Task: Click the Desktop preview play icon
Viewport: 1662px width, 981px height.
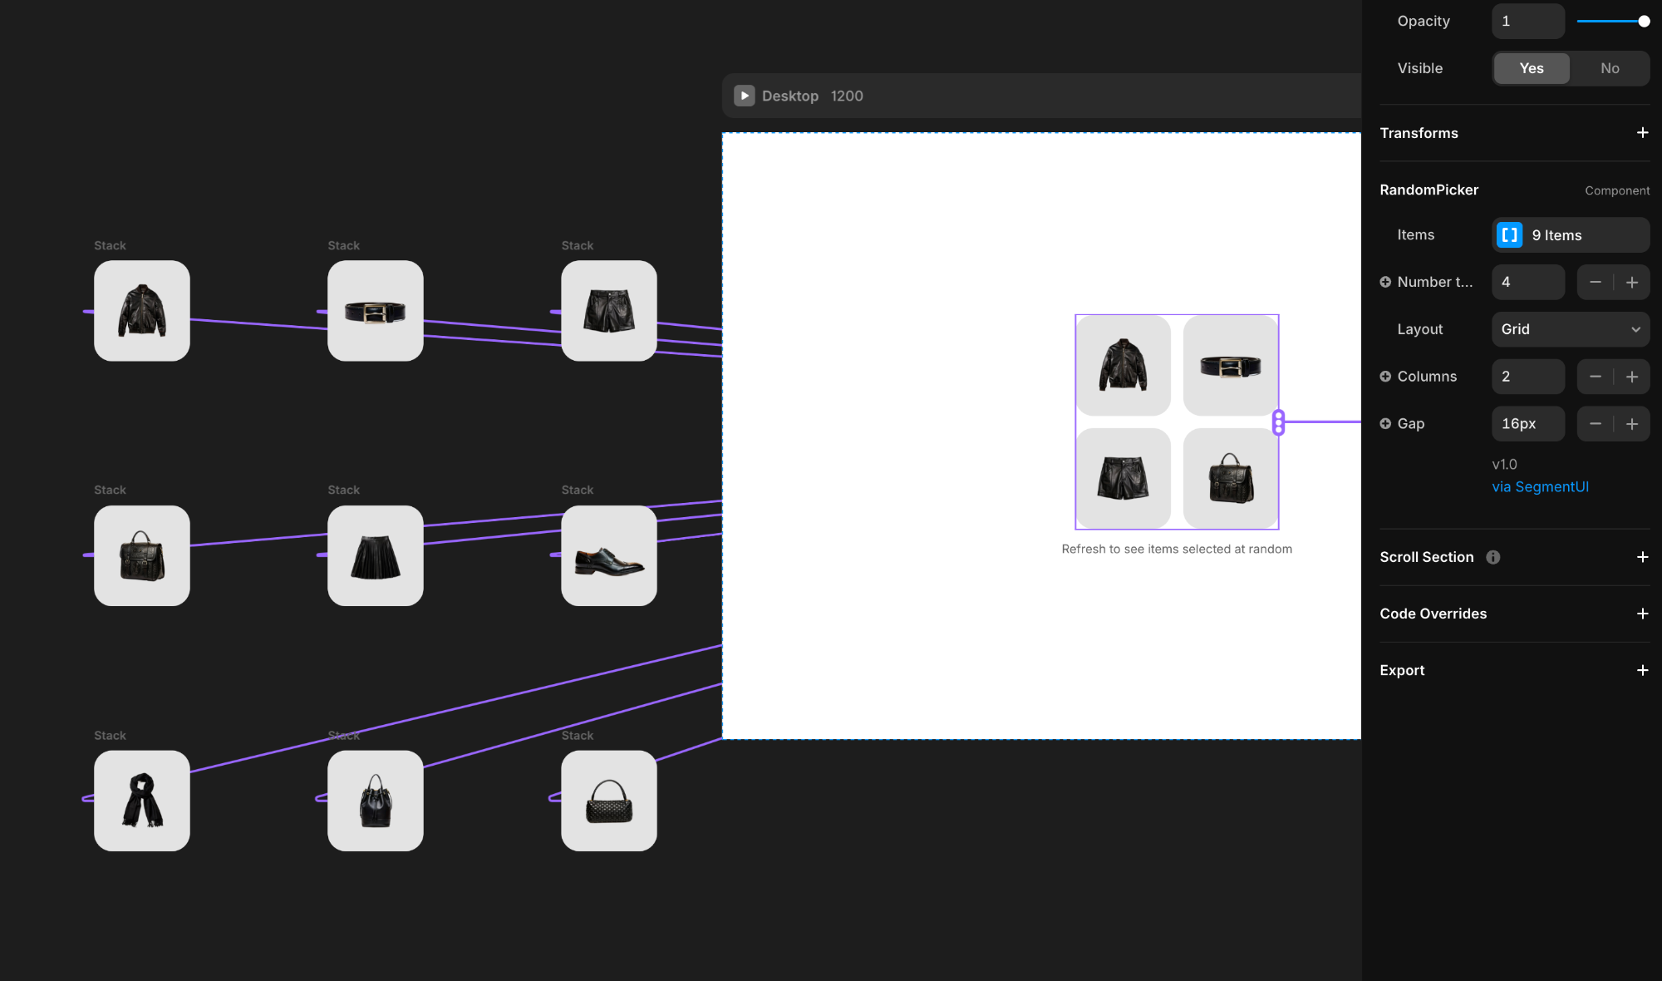Action: click(745, 96)
